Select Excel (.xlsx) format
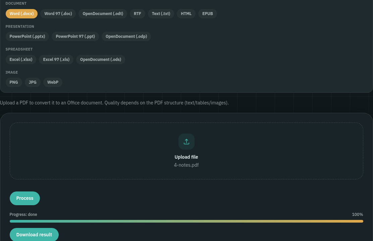Image resolution: width=373 pixels, height=241 pixels. (x=21, y=60)
